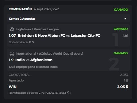Click the top GANADO status label
This screenshot has width=137, height=103.
(x=121, y=10)
